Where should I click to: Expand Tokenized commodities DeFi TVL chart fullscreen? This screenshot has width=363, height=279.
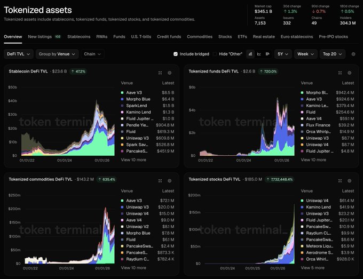click(160, 181)
